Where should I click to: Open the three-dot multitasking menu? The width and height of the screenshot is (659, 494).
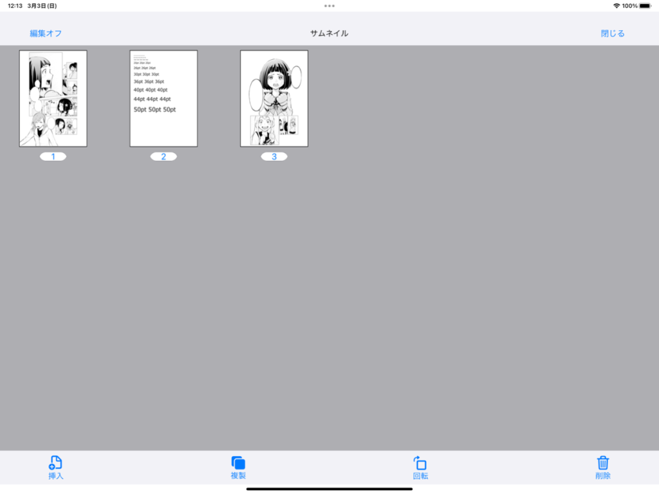(x=329, y=6)
